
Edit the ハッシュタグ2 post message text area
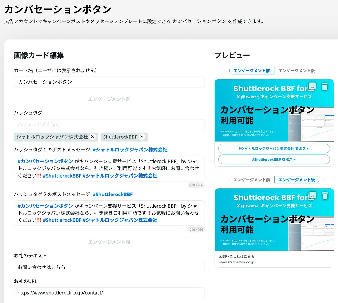[109, 213]
